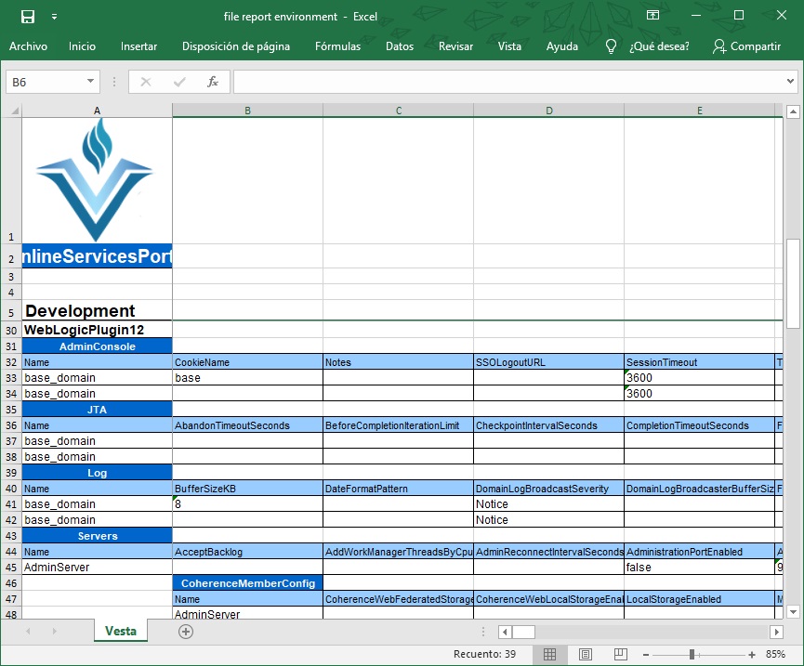Switch to the Fórmulas ribbon tab
804x666 pixels.
pyautogui.click(x=337, y=46)
